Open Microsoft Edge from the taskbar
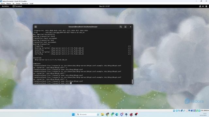Viewport: 209px width, 117px height. pos(117,114)
